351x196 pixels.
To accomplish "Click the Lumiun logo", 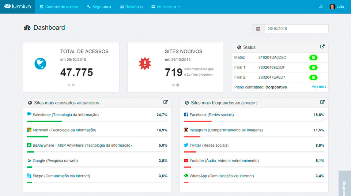I will 18,7.
